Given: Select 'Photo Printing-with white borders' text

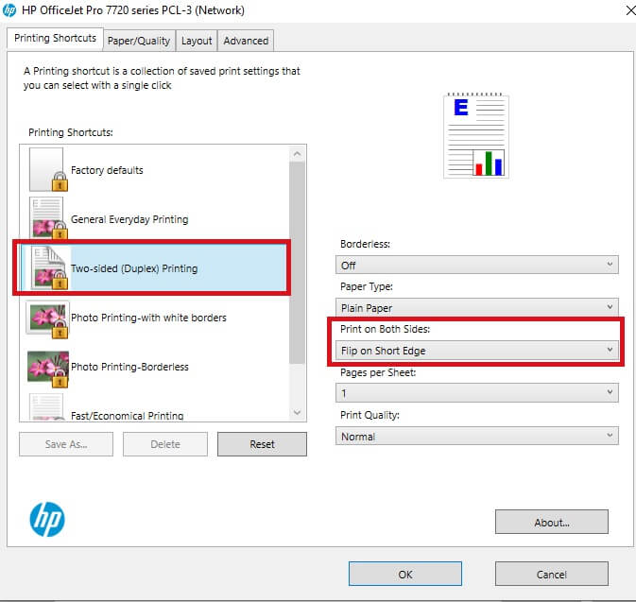Looking at the screenshot, I should [148, 318].
